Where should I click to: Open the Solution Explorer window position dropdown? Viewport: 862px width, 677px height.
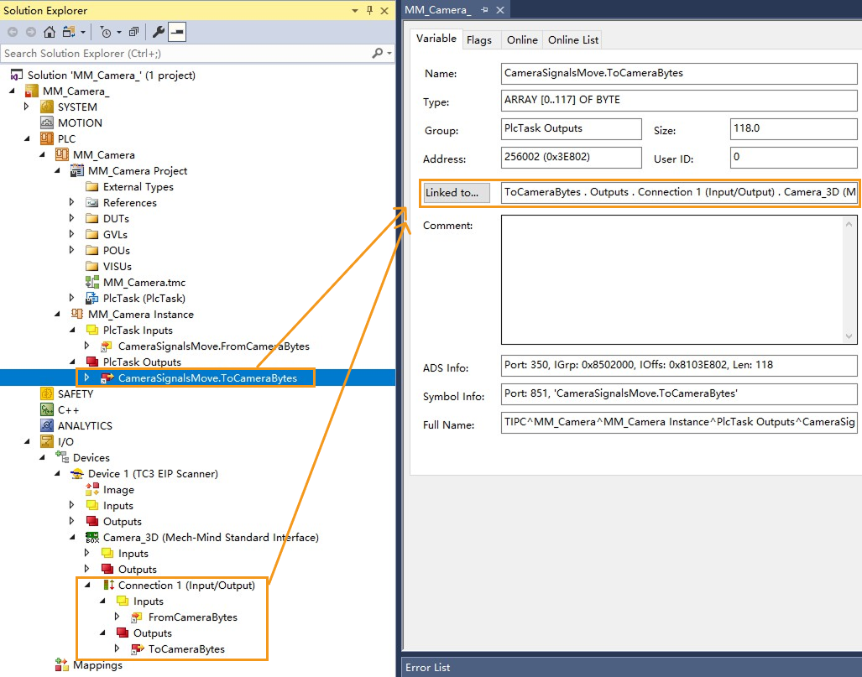point(356,10)
